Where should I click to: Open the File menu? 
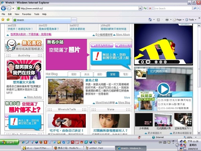(x=3, y=14)
